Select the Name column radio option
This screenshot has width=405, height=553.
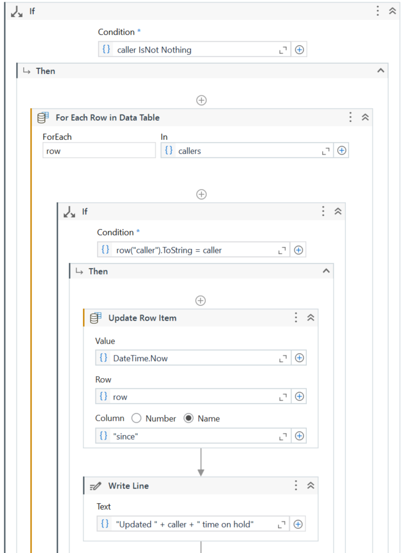coord(188,418)
